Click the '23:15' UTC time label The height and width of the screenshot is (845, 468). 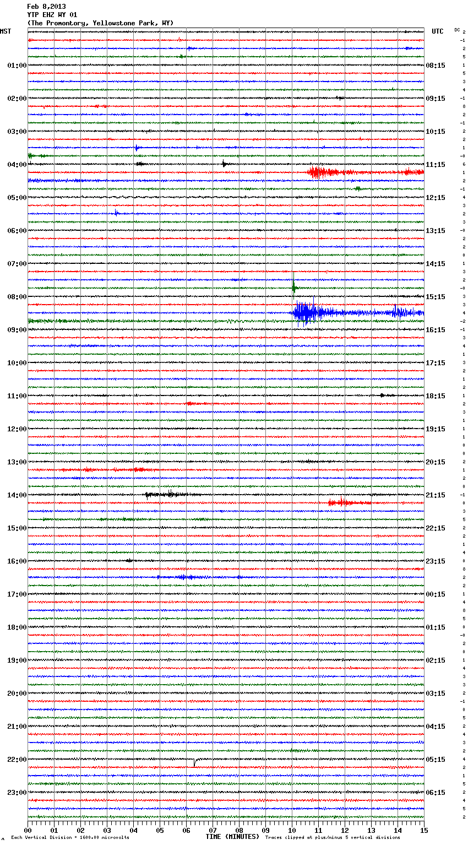point(436,561)
